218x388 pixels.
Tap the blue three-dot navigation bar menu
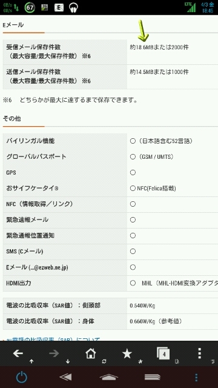196,377
